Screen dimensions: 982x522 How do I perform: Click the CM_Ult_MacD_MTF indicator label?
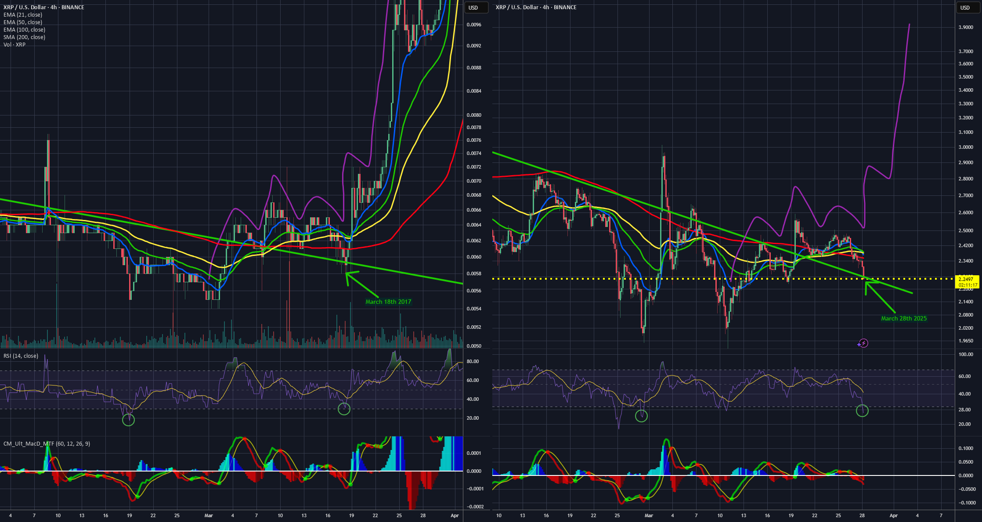(x=47, y=444)
